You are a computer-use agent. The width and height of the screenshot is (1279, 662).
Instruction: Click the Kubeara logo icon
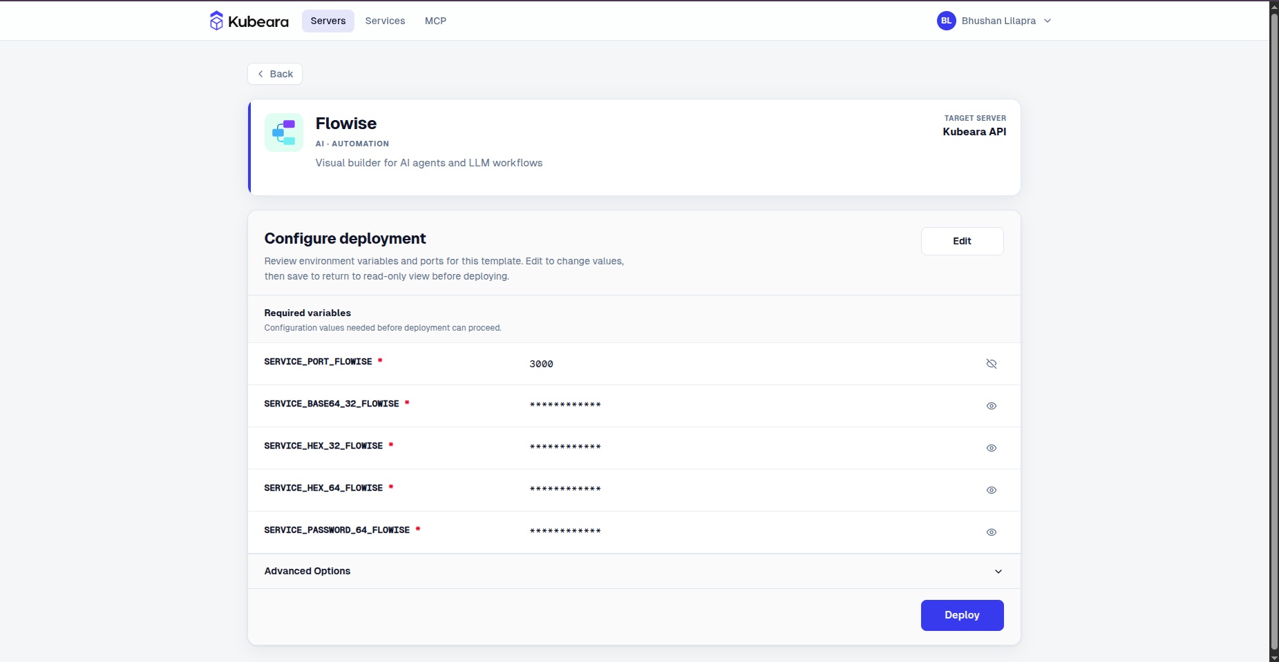(216, 21)
